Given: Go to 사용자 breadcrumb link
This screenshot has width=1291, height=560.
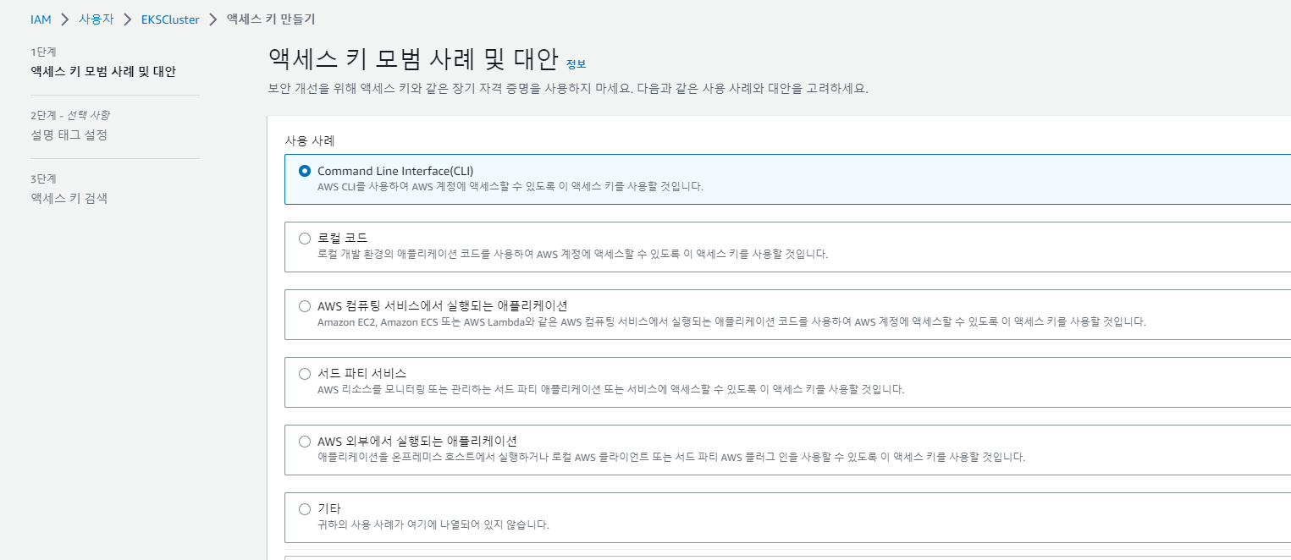Looking at the screenshot, I should (96, 19).
